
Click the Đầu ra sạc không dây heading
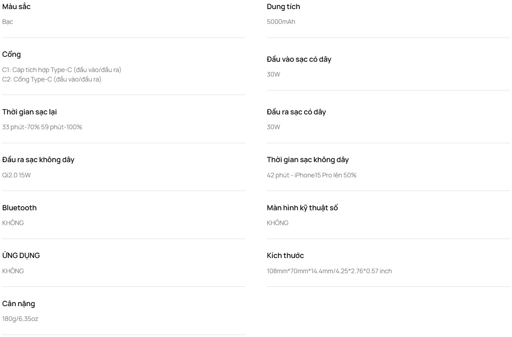[38, 160]
